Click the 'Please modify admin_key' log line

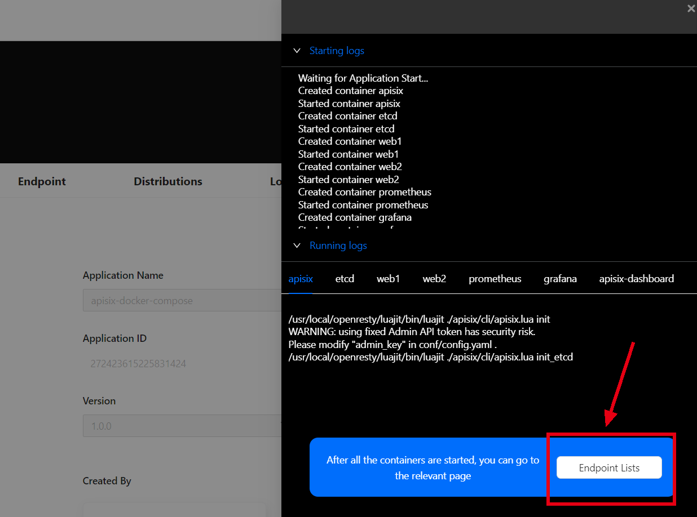pyautogui.click(x=392, y=345)
